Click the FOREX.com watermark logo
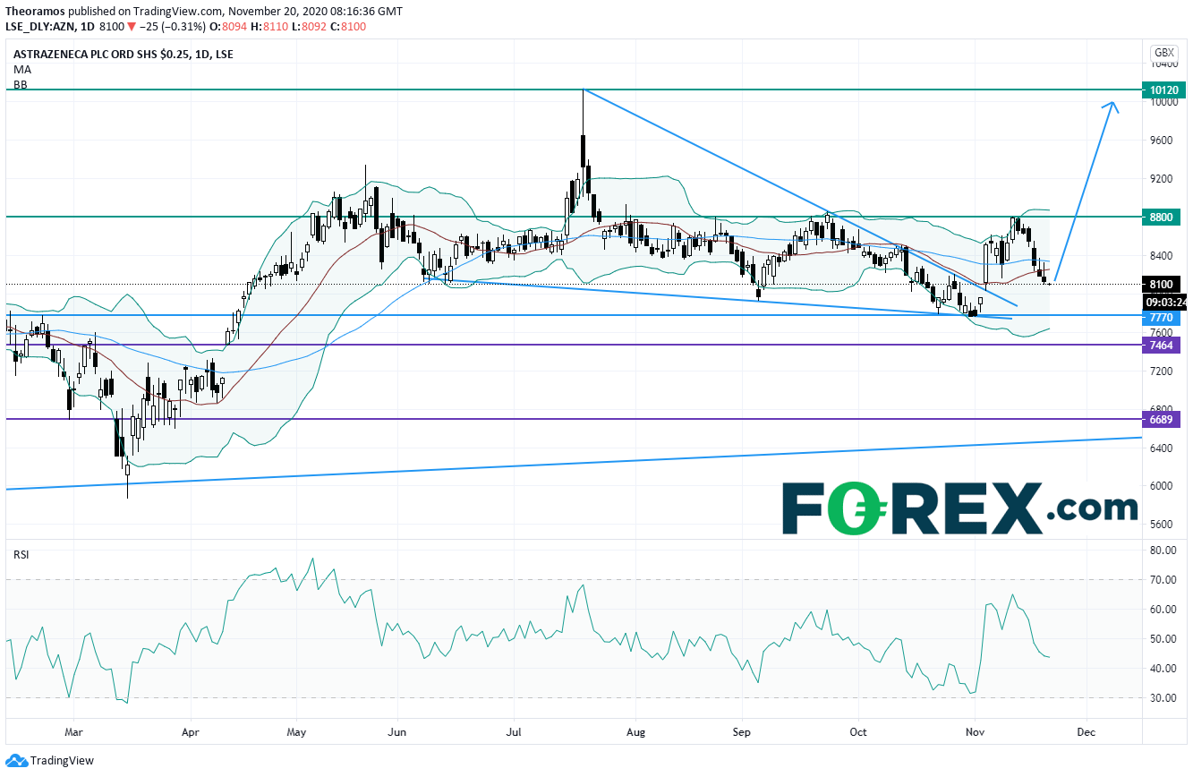Image resolution: width=1193 pixels, height=777 pixels. tap(959, 509)
